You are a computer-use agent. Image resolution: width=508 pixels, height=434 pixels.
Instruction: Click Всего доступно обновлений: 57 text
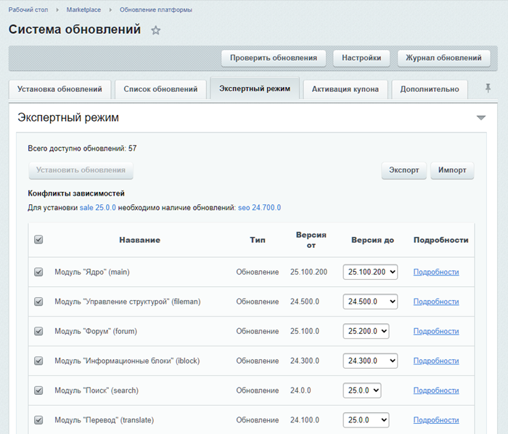(x=82, y=149)
